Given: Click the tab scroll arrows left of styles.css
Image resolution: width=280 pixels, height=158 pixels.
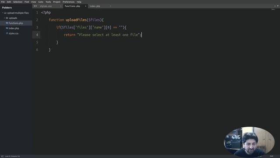Looking at the screenshot, I should pos(35,6).
